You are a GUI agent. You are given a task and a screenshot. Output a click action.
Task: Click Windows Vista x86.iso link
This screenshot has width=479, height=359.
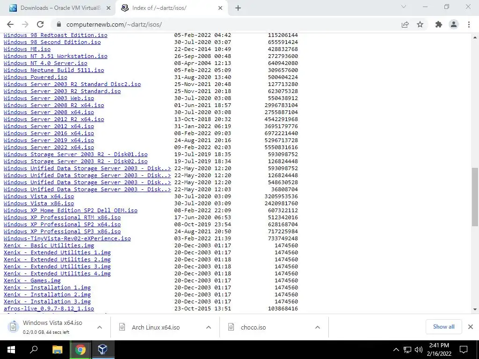coord(39,204)
